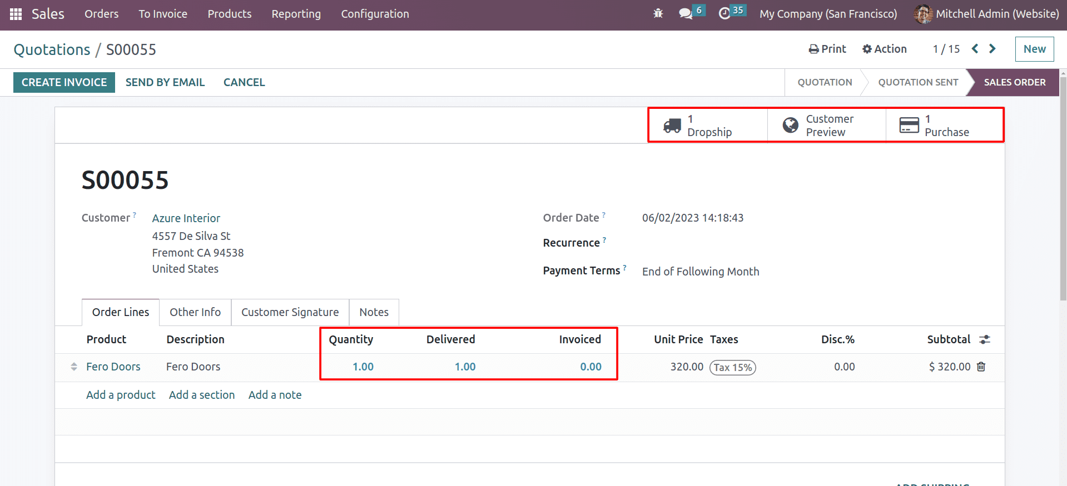The height and width of the screenshot is (486, 1067).
Task: Click the invoiced value 0.00
Action: tap(590, 367)
